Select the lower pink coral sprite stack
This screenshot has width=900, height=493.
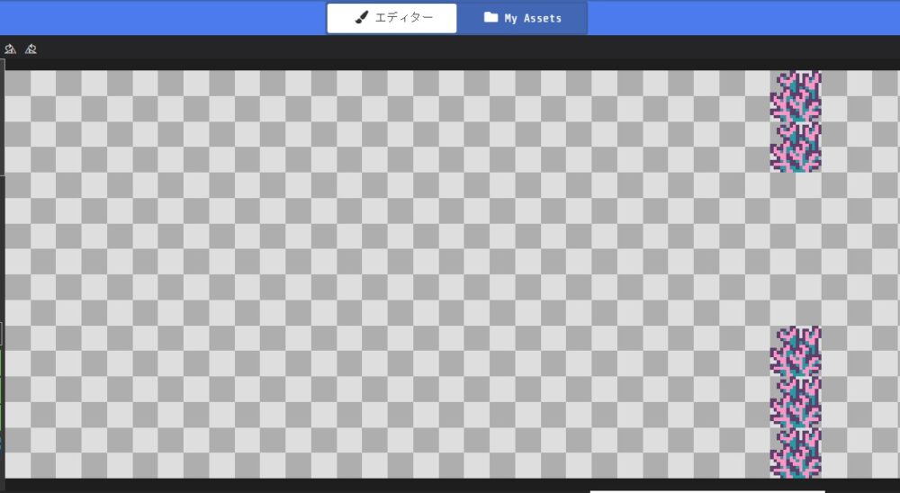click(x=796, y=402)
